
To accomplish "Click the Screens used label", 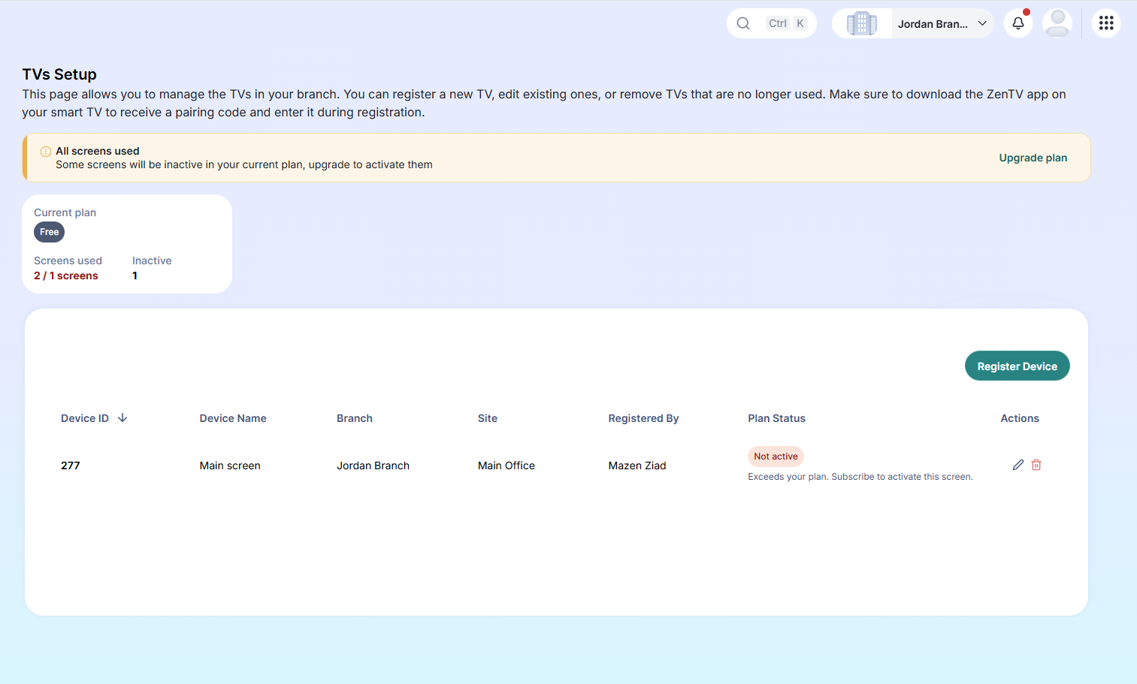I will click(x=68, y=261).
